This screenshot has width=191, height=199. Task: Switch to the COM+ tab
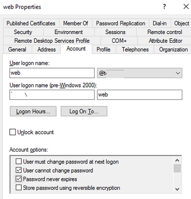pos(119,41)
